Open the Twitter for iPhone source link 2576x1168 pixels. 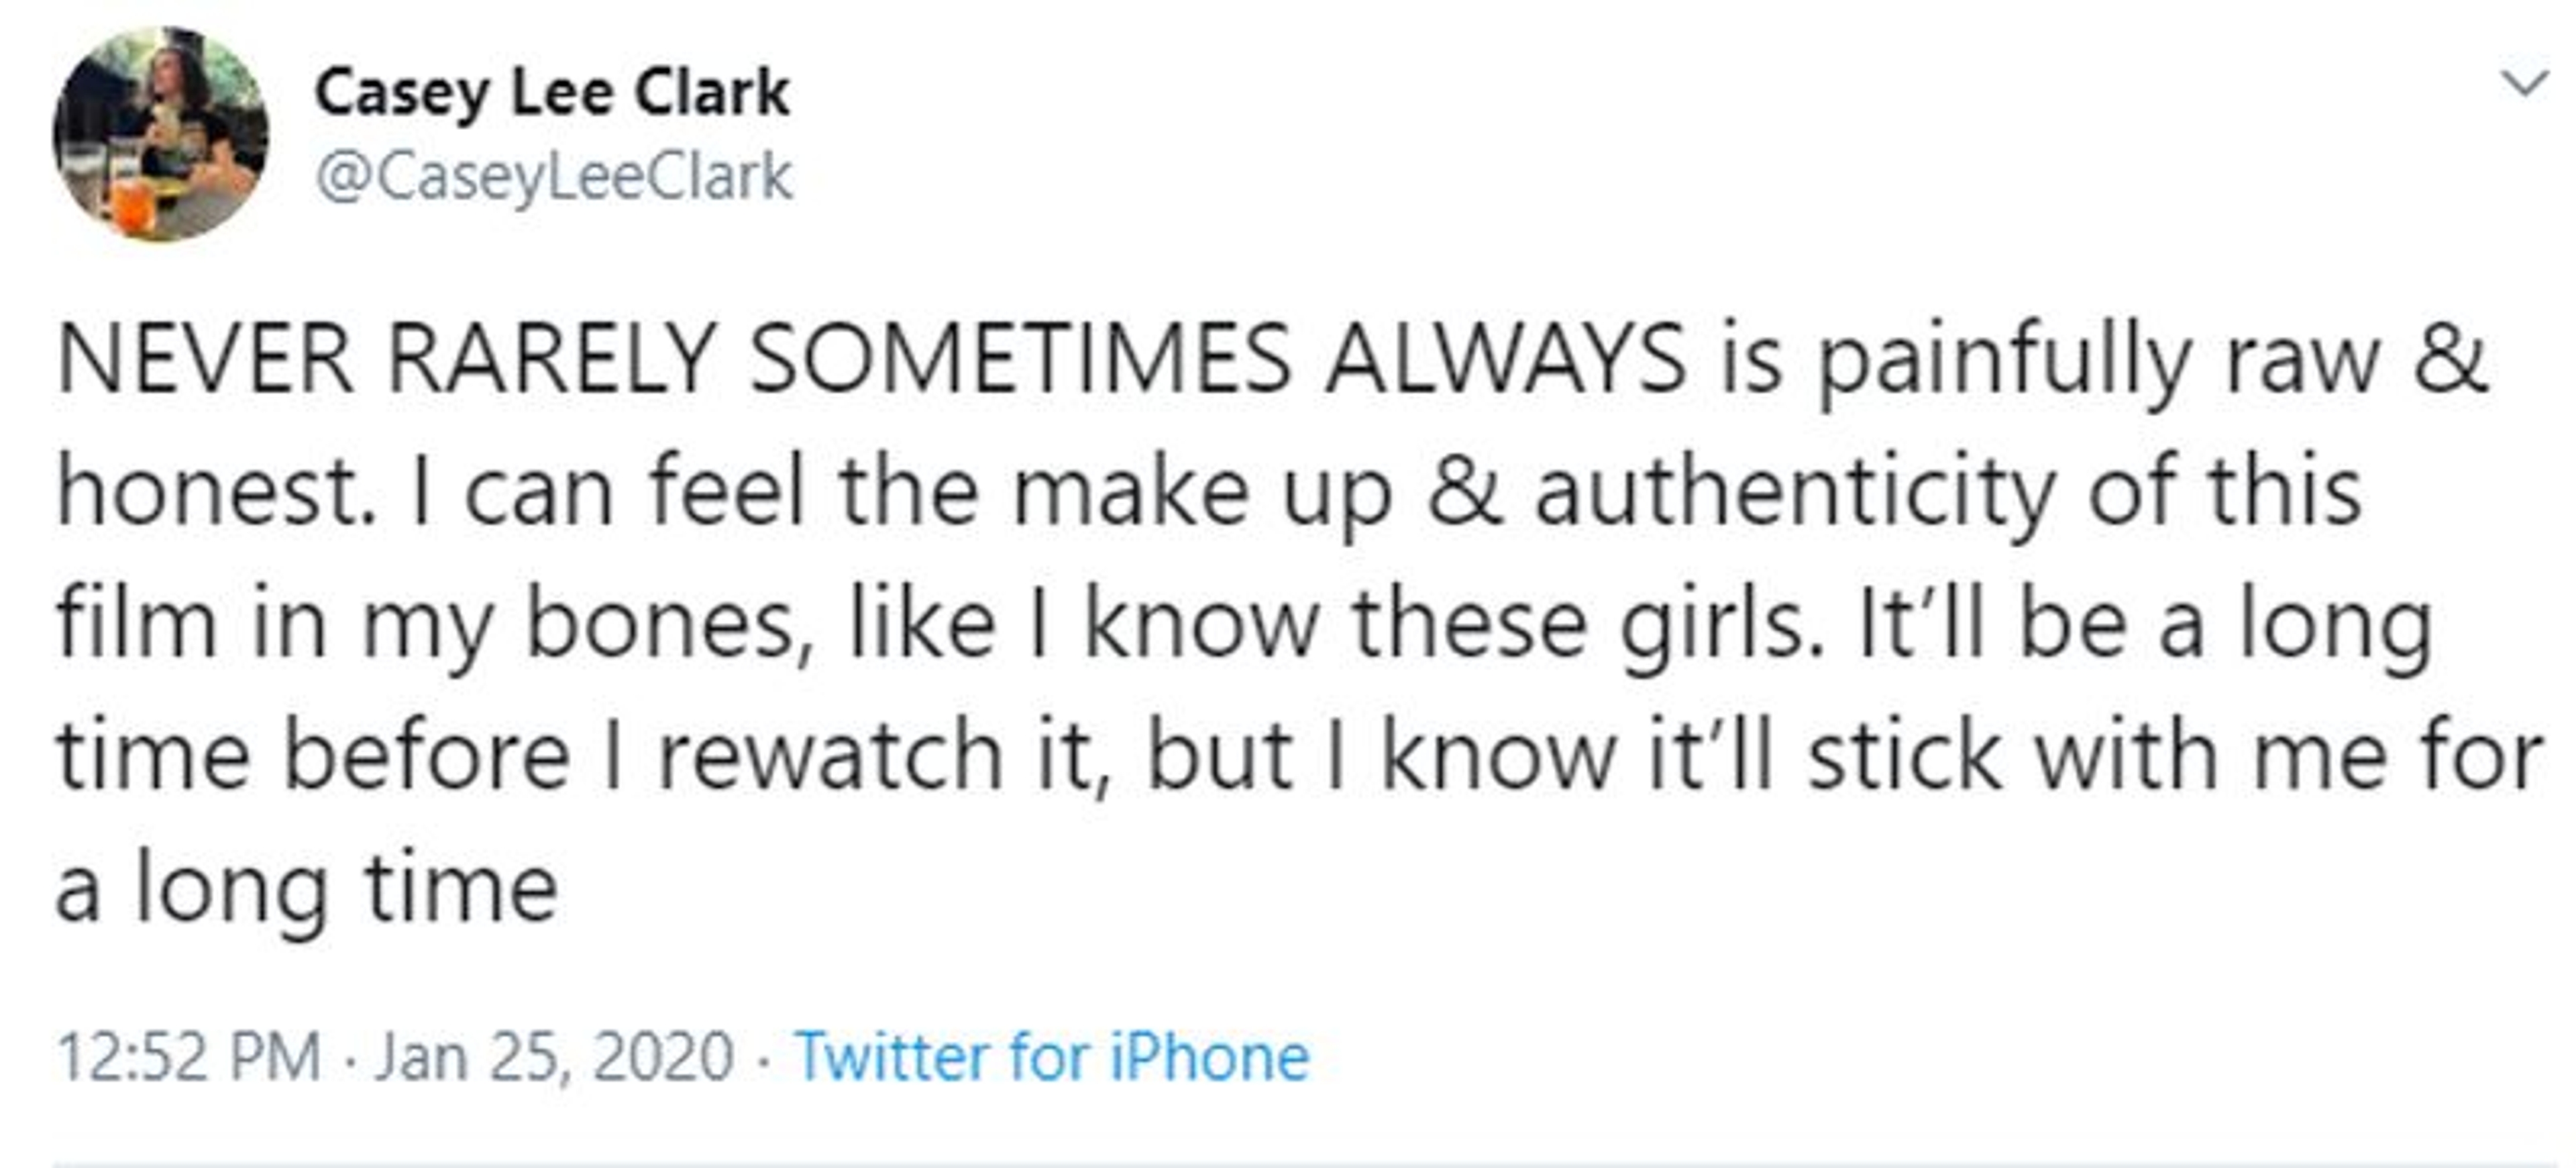click(x=1051, y=1056)
